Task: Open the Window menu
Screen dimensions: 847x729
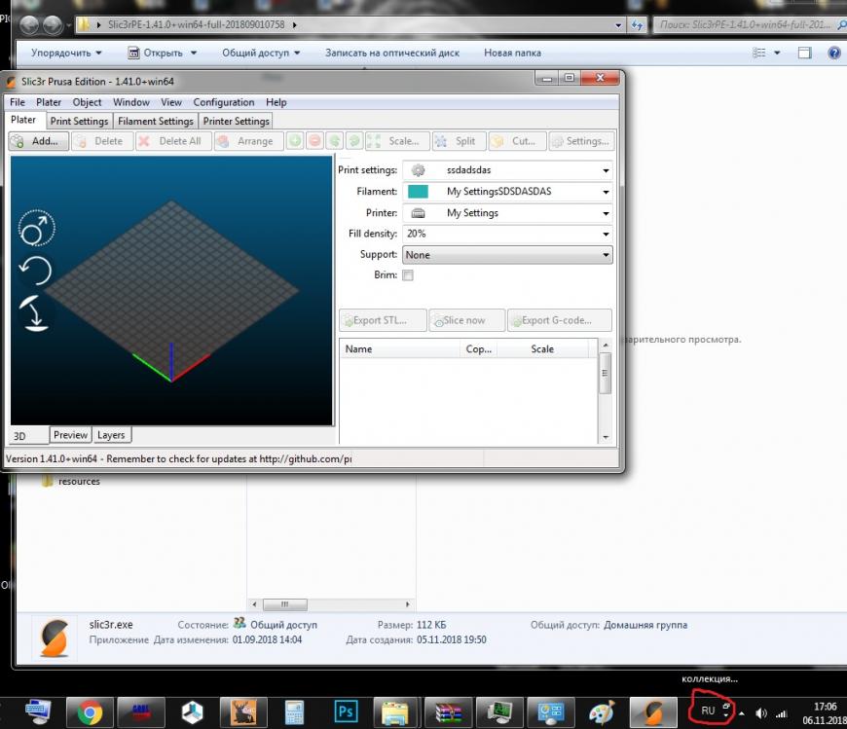Action: (x=131, y=102)
